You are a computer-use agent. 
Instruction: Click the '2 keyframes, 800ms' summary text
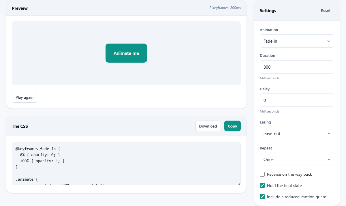coord(225,8)
